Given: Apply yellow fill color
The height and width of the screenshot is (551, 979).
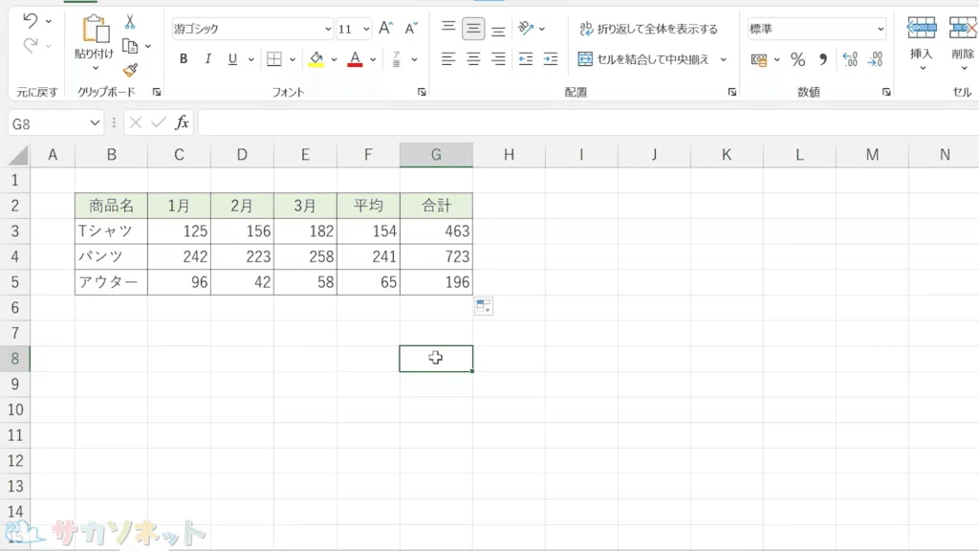Looking at the screenshot, I should tap(316, 58).
